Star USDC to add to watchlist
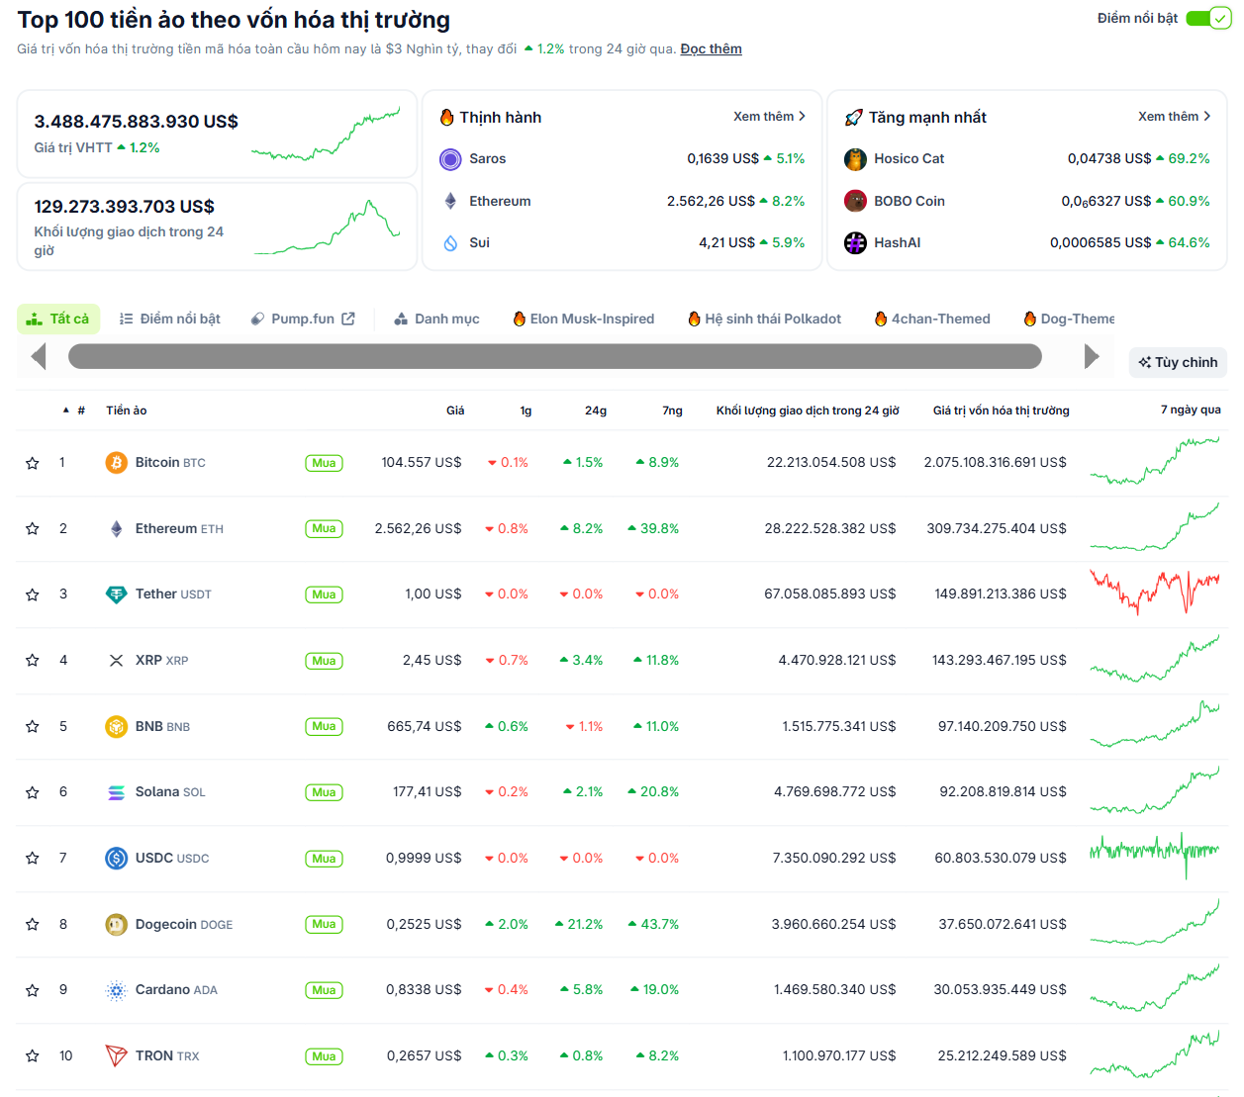Viewport: 1244px width, 1097px height. 33,859
